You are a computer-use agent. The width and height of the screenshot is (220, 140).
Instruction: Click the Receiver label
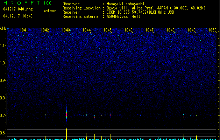tap(71, 12)
